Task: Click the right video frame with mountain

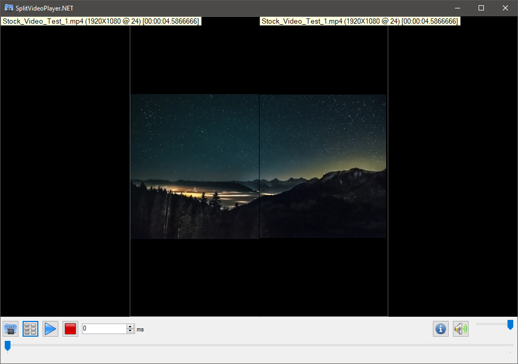Action: click(x=323, y=167)
